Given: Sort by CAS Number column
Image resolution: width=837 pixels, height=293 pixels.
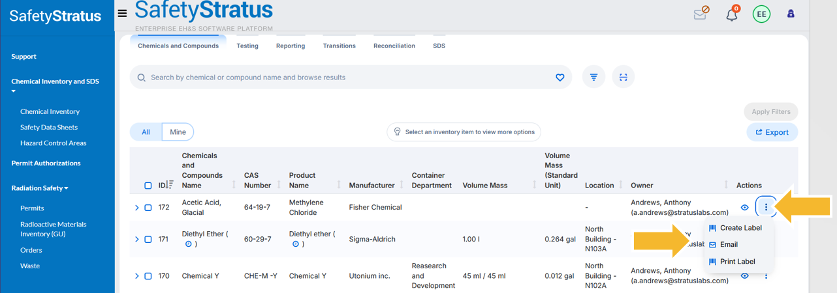Looking at the screenshot, I should pos(279,185).
